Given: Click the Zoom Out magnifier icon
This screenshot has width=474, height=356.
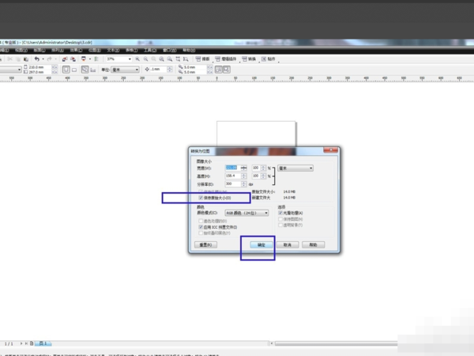Looking at the screenshot, I should (145, 59).
